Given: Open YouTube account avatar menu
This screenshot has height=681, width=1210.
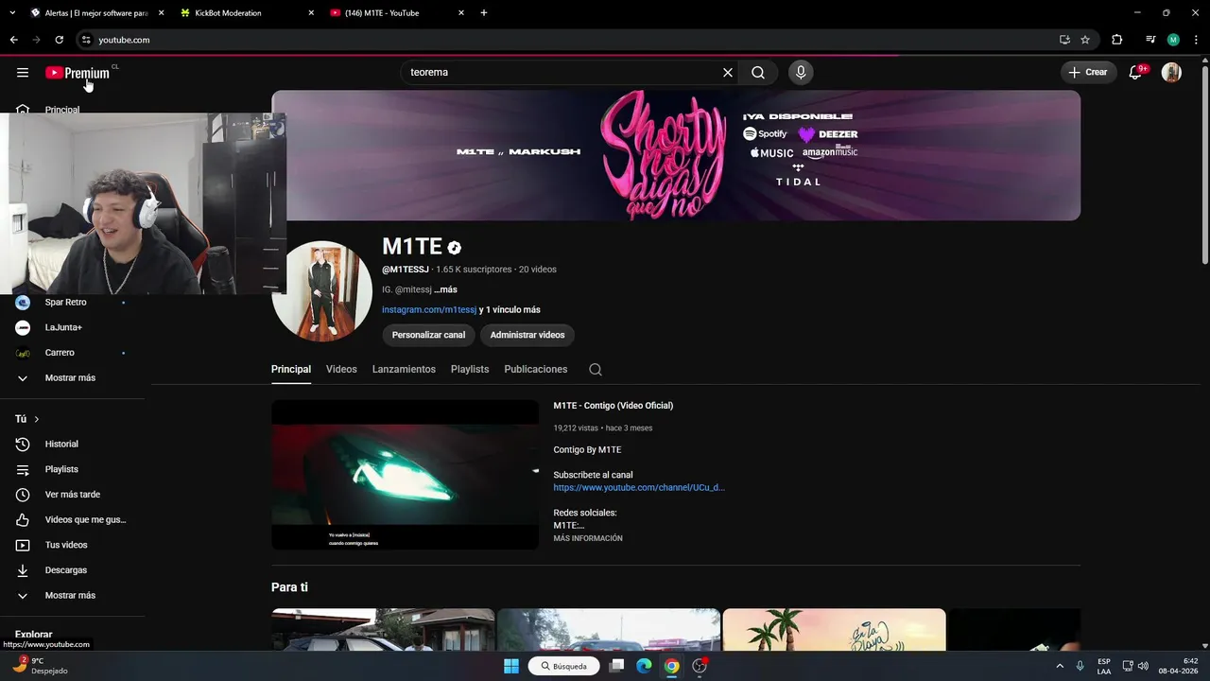Looking at the screenshot, I should click(1171, 72).
